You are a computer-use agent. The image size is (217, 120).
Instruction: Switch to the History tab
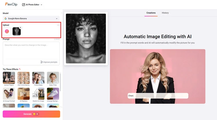point(165,13)
